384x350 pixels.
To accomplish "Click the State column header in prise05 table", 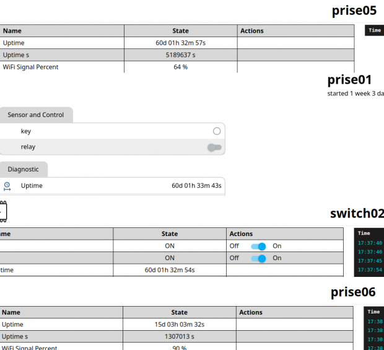I will pyautogui.click(x=180, y=30).
